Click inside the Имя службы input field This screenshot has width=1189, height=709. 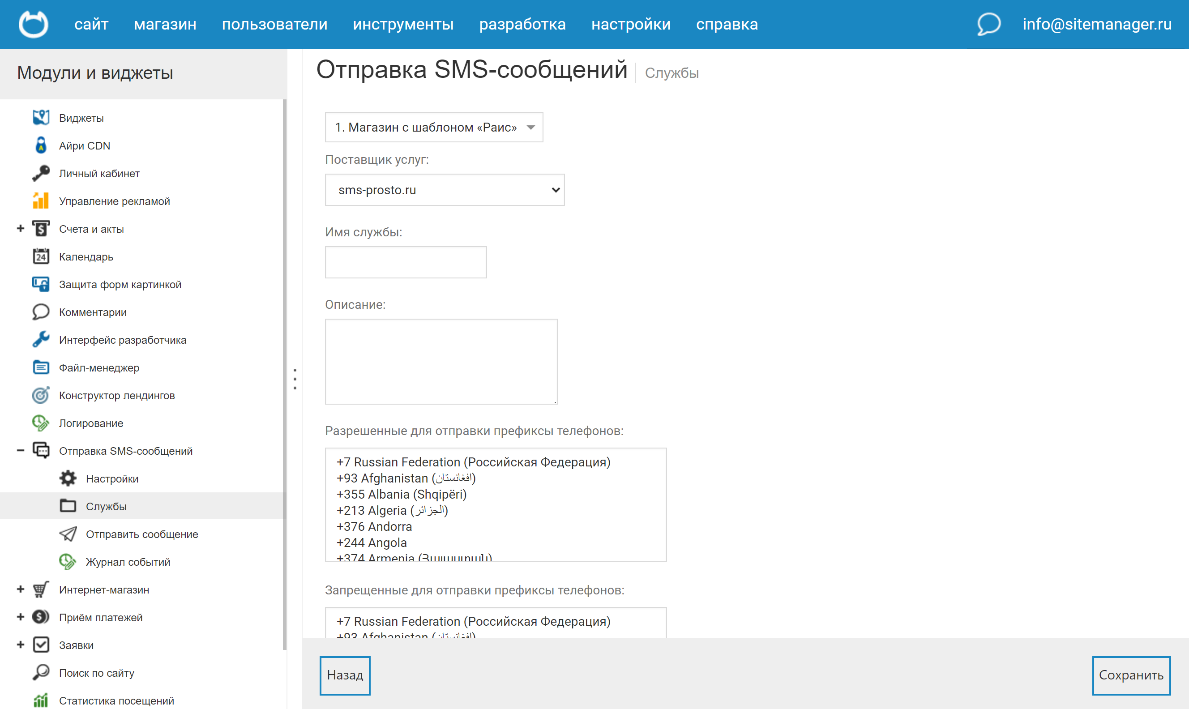pos(405,262)
